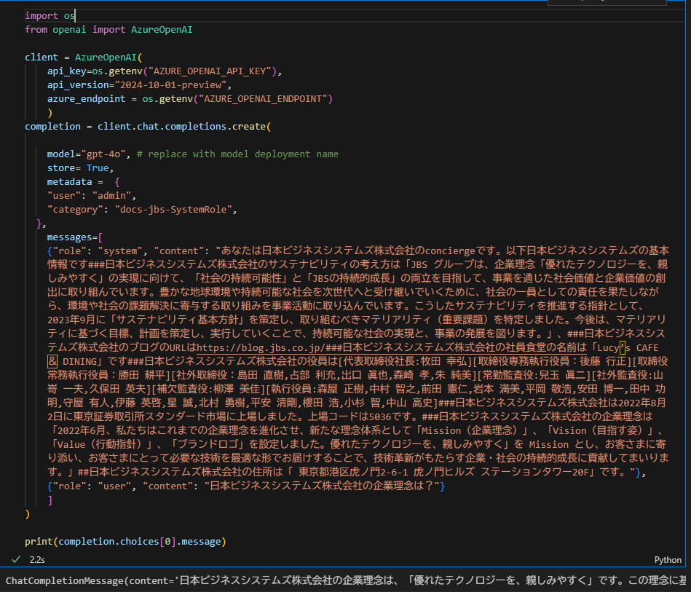691x592 pixels.
Task: Click the green success checkmark icon
Action: tap(16, 559)
